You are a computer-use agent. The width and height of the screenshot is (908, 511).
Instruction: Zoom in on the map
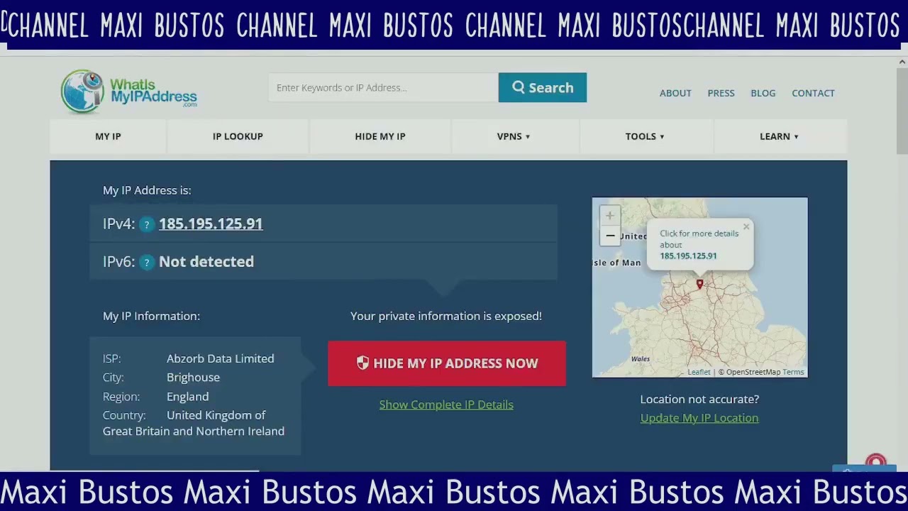coord(609,216)
